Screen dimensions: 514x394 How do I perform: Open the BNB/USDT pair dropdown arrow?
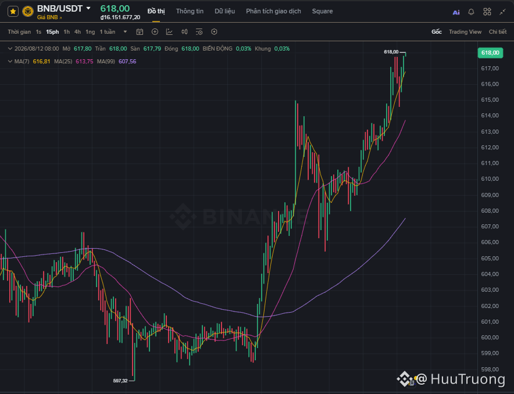[x=88, y=8]
